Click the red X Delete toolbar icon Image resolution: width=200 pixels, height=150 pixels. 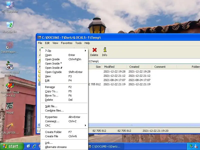click(94, 50)
